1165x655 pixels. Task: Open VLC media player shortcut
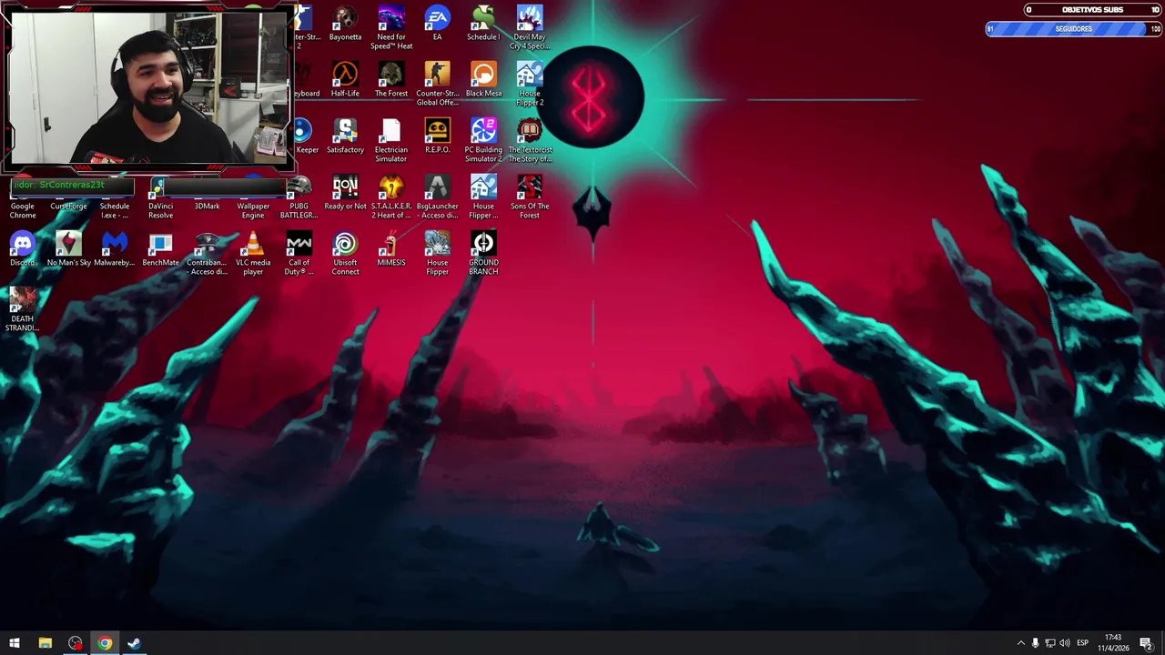click(x=253, y=253)
